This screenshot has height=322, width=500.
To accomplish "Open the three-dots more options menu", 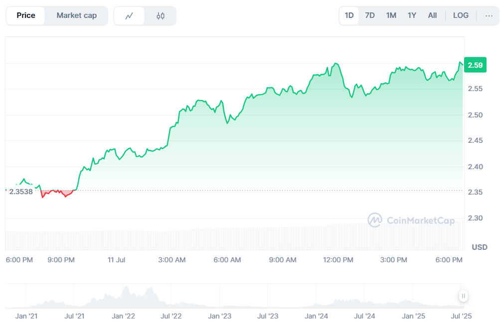I will (488, 15).
